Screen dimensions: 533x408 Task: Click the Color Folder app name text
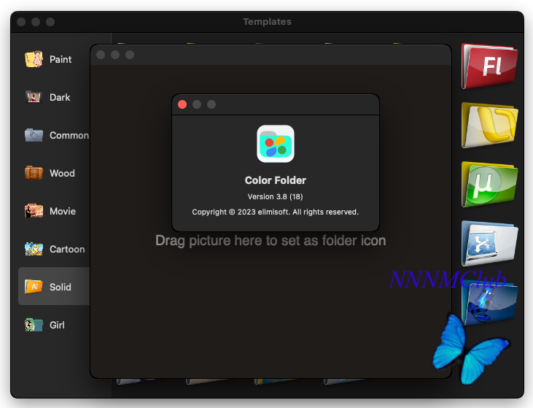pyautogui.click(x=276, y=180)
